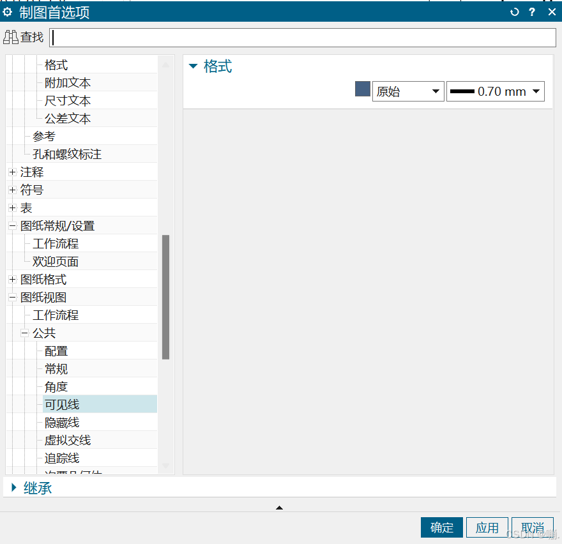Click the 确定 button
The width and height of the screenshot is (562, 544).
click(x=441, y=527)
